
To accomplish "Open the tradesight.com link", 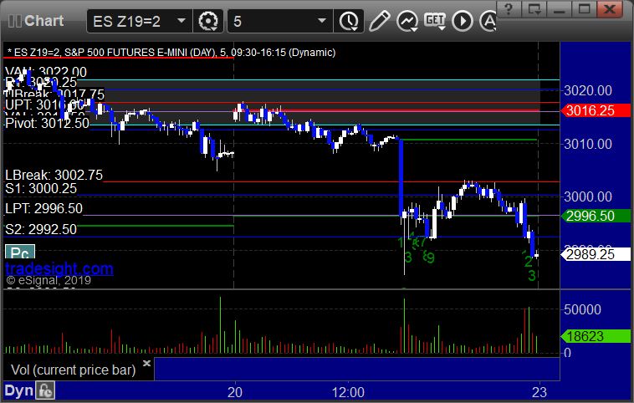I will [x=59, y=268].
